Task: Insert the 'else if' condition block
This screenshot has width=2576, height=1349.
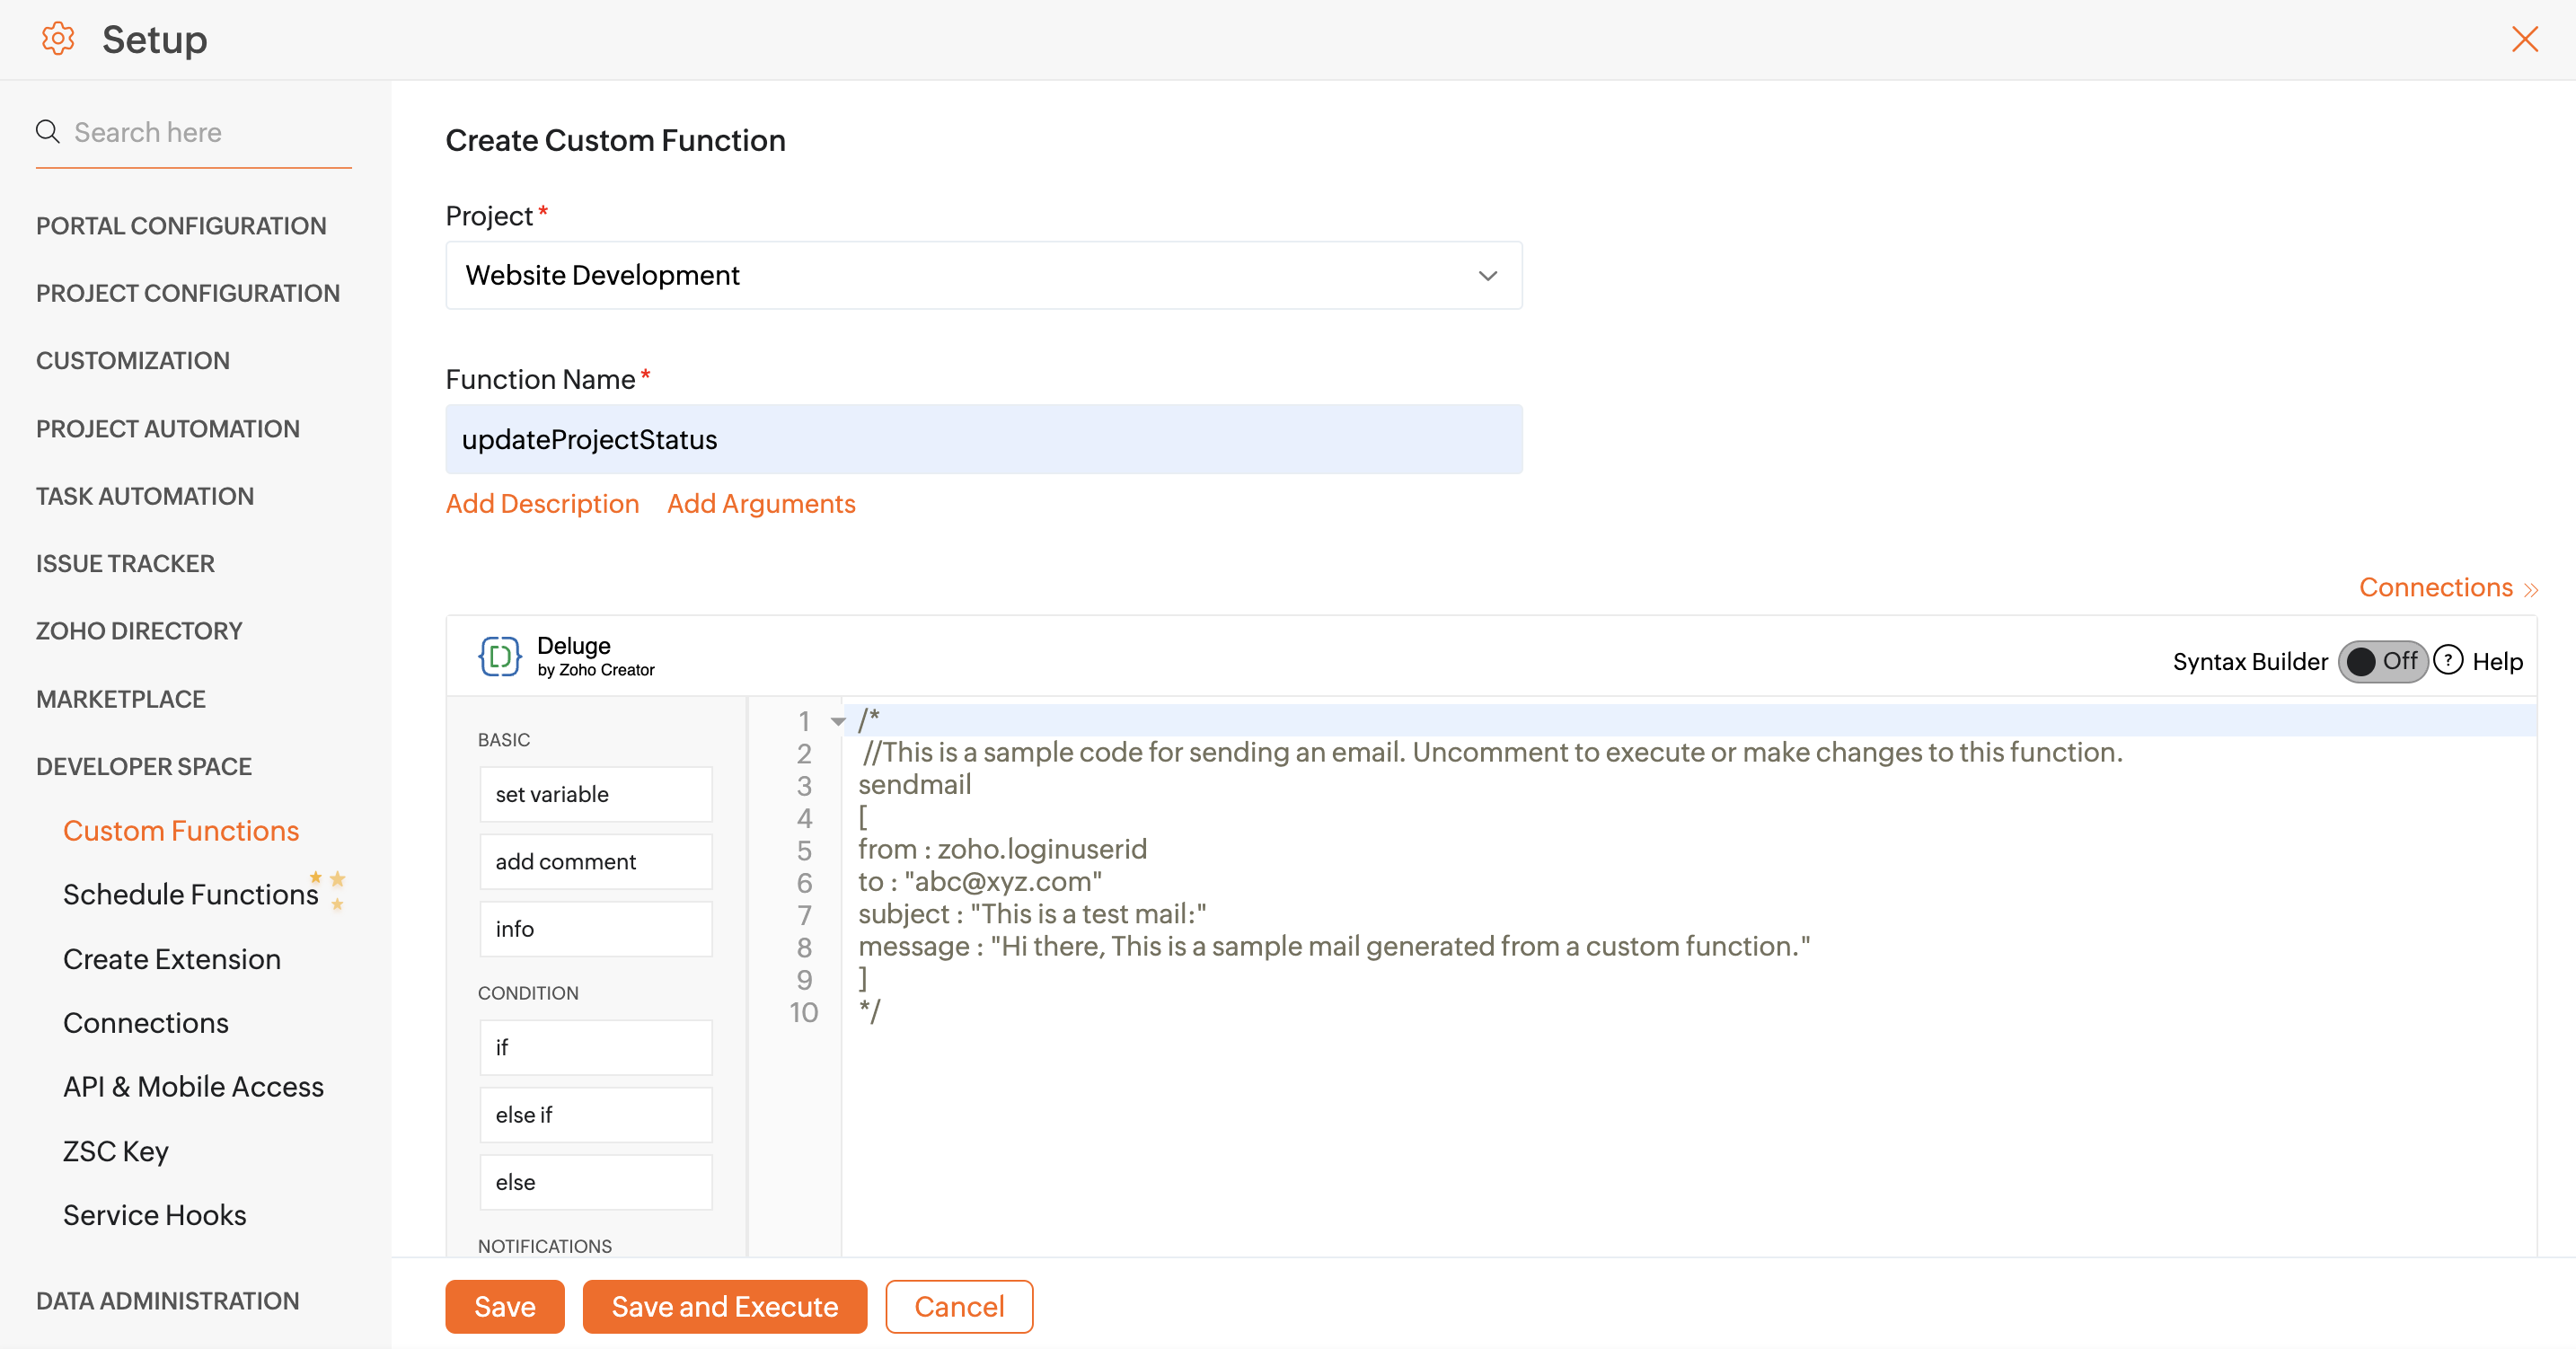Action: point(595,1114)
